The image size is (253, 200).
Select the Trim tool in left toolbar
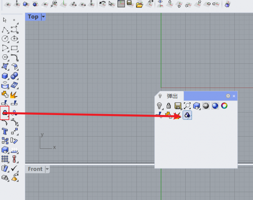5,103
